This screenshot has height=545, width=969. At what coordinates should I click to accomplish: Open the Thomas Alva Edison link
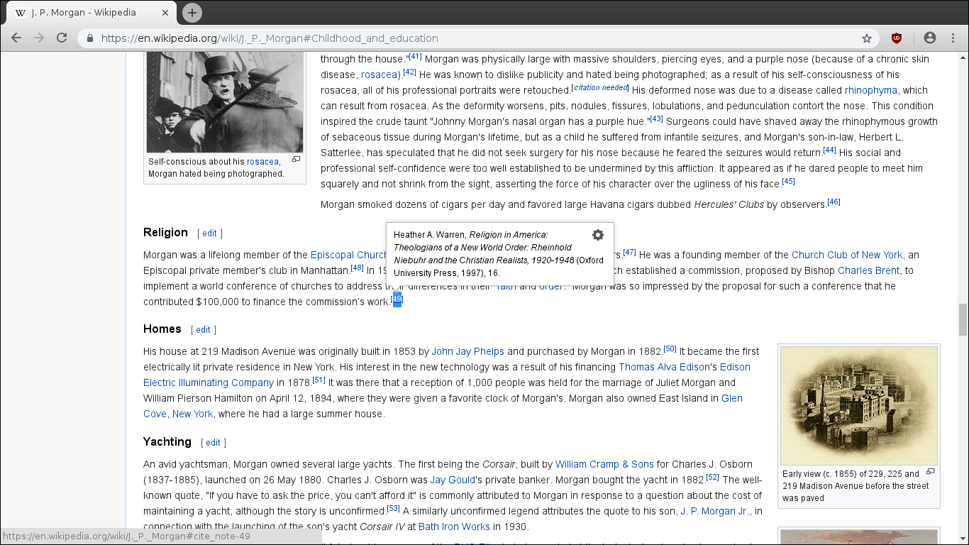click(x=664, y=367)
